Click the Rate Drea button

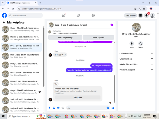coord(78,97)
